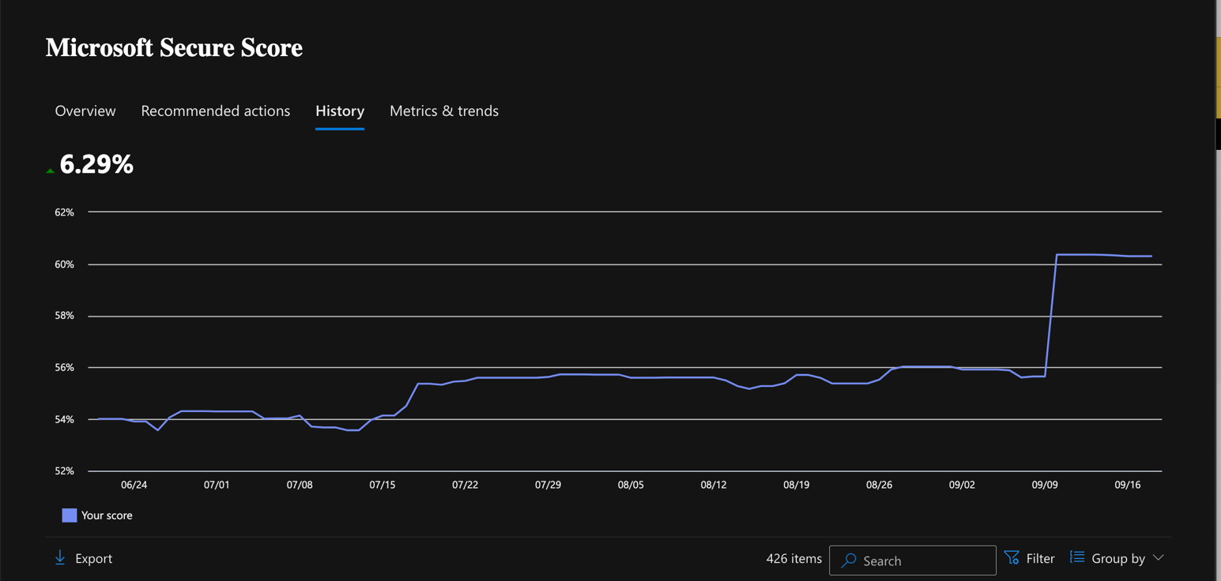Select the History tab
Viewport: 1221px width, 581px height.
[x=340, y=111]
